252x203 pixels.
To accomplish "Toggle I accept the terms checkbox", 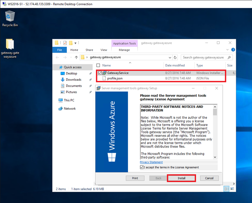I will 142,167.
